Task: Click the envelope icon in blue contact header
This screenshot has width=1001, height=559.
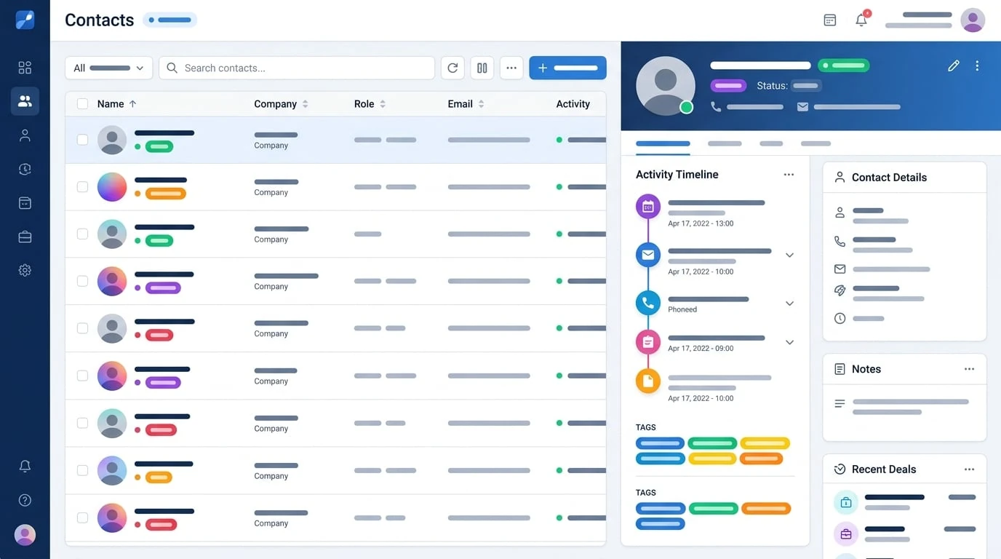Action: point(802,107)
